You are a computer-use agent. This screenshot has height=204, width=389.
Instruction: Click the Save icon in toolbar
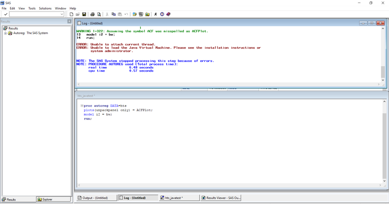[84, 14]
